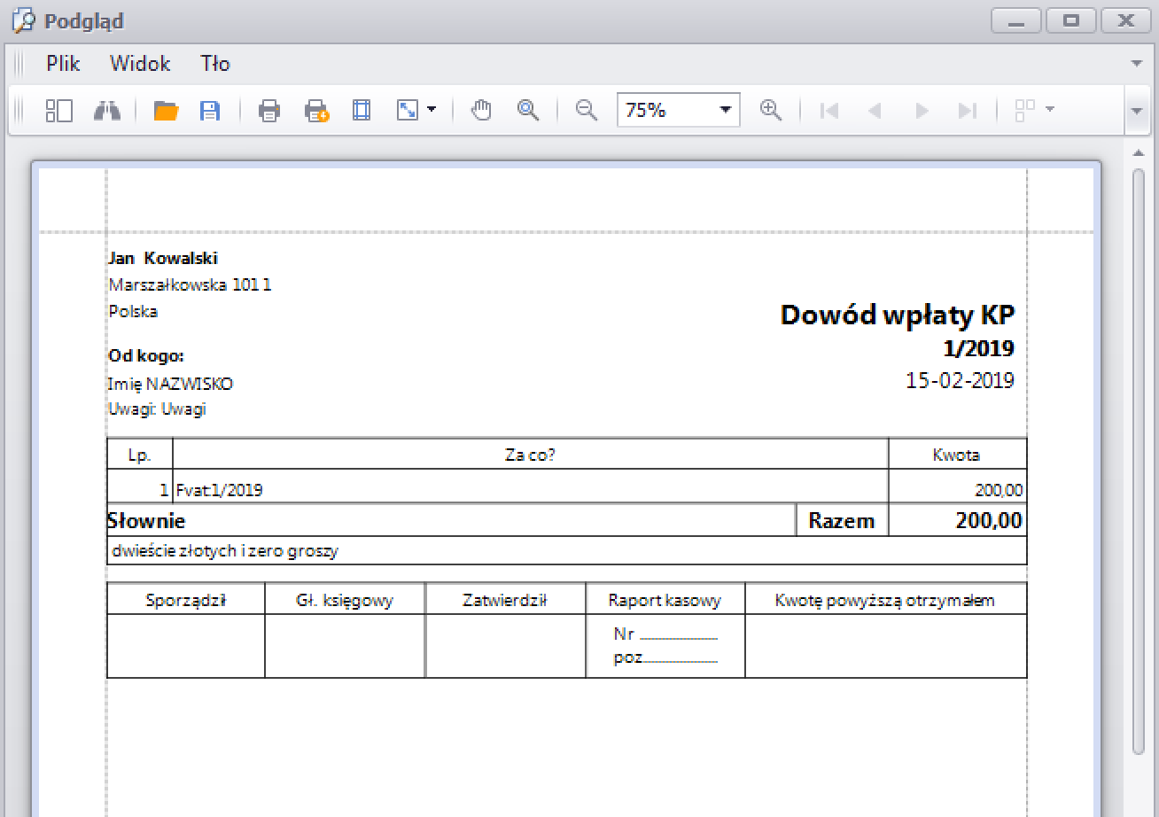Click the 'Gł. księgowy' column header
Screen dimensions: 1159x817
pos(345,600)
